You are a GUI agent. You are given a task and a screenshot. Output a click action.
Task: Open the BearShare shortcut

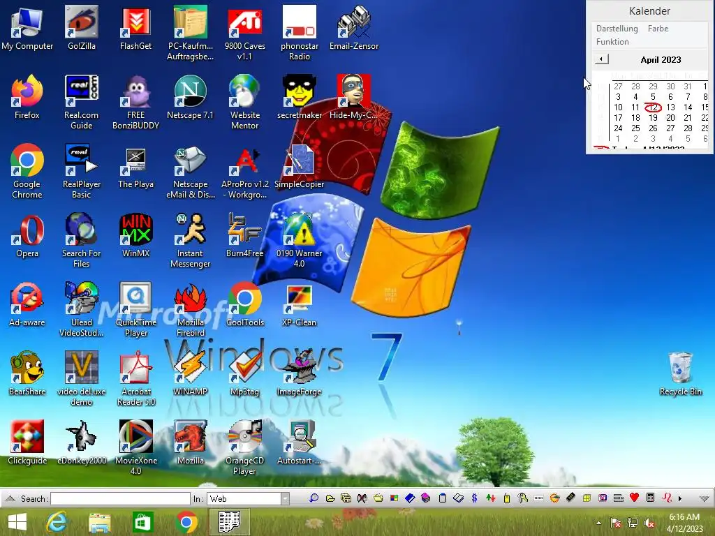(x=27, y=373)
